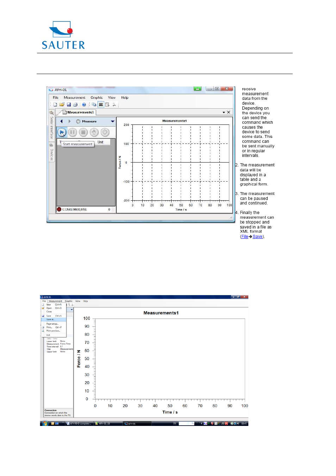
Task: Open Measurement menu in upper window
Action: pyautogui.click(x=74, y=98)
